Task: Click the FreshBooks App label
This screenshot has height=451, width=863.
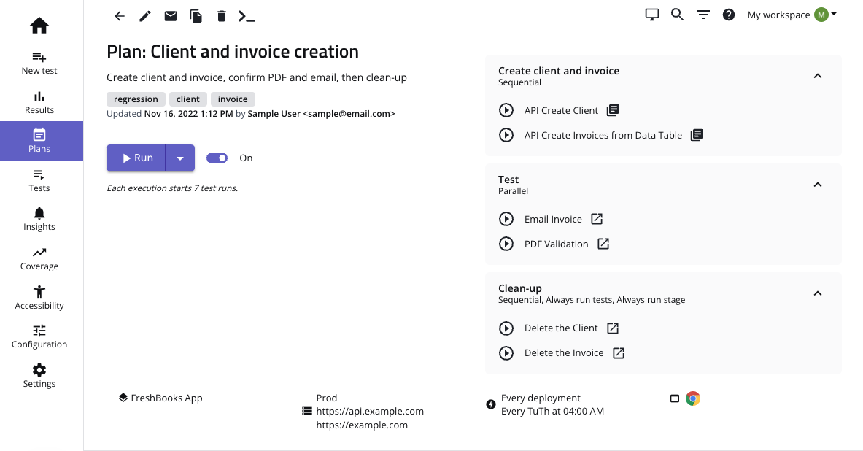Action: point(167,398)
